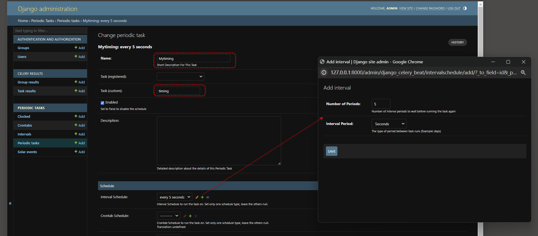Viewport: 538px width, 236px height.
Task: Open Crontabs in the sidebar
Action: click(25, 125)
